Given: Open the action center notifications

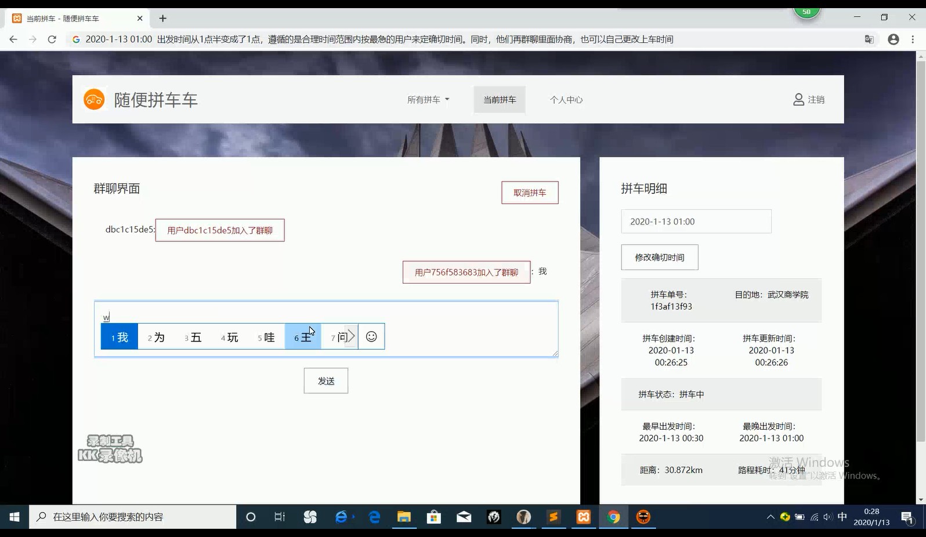Looking at the screenshot, I should coord(908,517).
